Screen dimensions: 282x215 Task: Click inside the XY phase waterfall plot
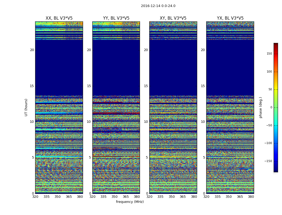pyautogui.click(x=173, y=107)
